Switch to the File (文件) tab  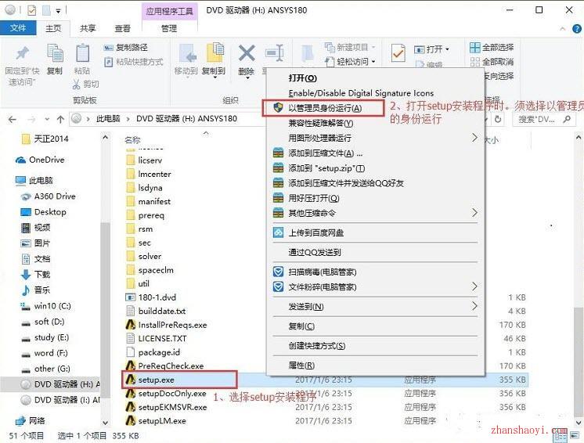tap(18, 28)
